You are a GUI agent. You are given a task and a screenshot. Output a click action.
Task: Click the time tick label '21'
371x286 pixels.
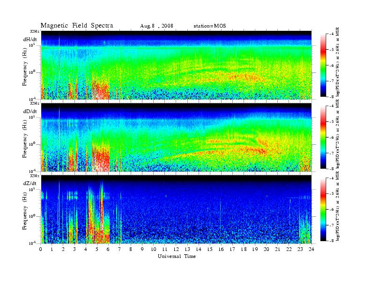point(277,249)
